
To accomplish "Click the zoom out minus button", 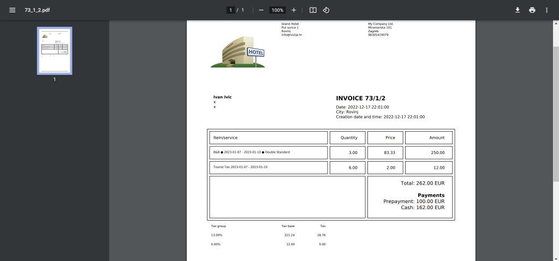I will click(261, 10).
